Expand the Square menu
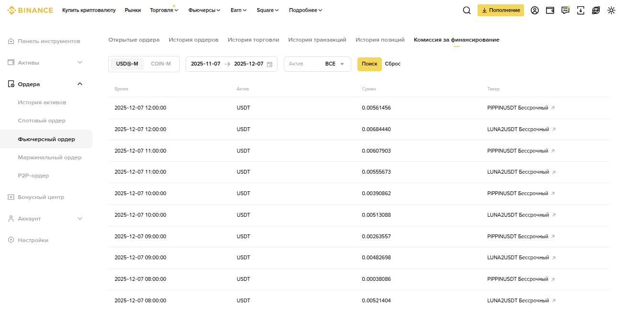Screen dimensions: 624x310 click(268, 10)
